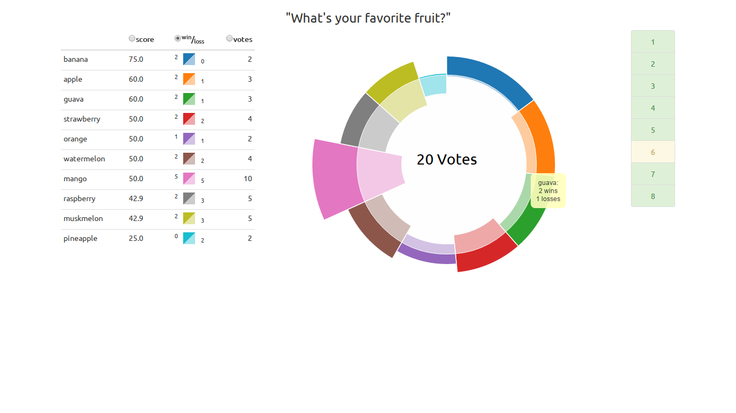Click the mango pink win/loss icon

(189, 179)
